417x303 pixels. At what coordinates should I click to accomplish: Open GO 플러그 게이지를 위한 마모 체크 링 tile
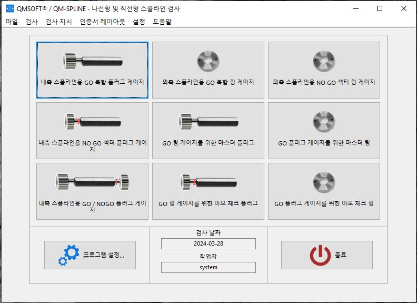[324, 191]
